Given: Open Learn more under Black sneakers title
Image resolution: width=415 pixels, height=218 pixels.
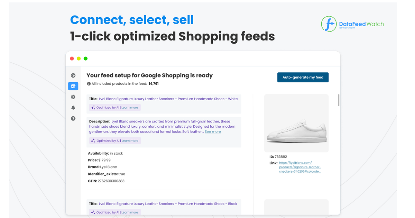Looking at the screenshot, I should point(130,212).
